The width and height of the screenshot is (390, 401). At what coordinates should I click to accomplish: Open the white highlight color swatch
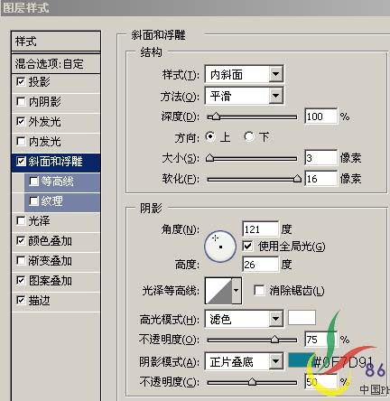(x=302, y=318)
